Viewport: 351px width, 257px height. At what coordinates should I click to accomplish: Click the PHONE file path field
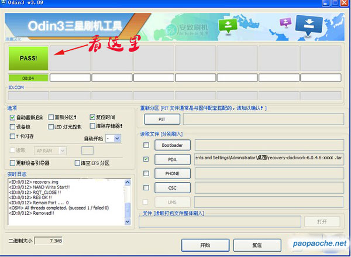(x=269, y=173)
